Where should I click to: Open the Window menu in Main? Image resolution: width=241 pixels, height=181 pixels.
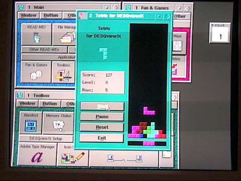[x=28, y=16]
